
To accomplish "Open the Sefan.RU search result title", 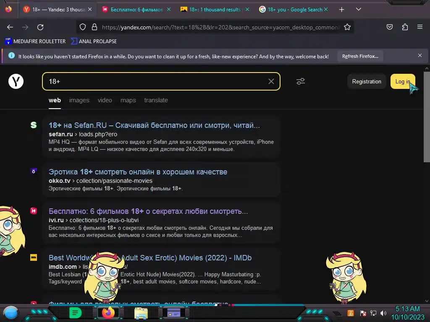I will click(x=154, y=125).
